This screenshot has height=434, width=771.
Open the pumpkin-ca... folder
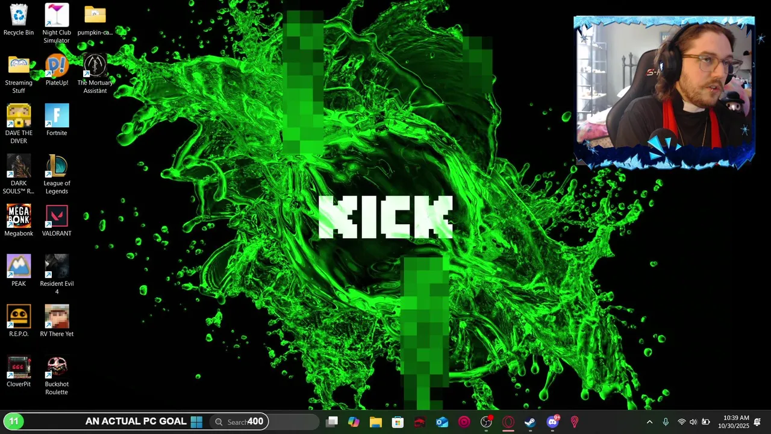(95, 20)
